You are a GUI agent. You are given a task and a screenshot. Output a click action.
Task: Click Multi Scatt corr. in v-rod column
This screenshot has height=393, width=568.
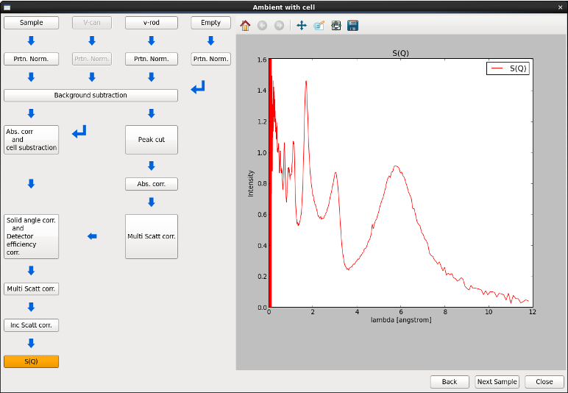pos(152,236)
